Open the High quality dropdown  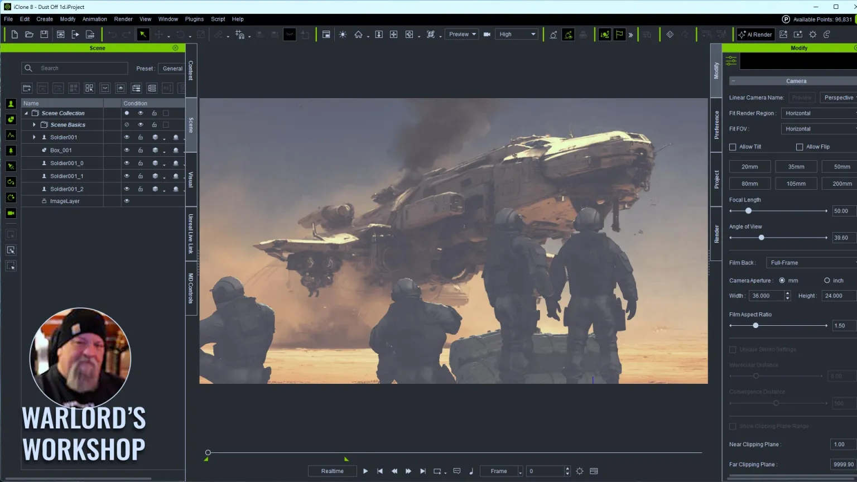[x=517, y=35]
